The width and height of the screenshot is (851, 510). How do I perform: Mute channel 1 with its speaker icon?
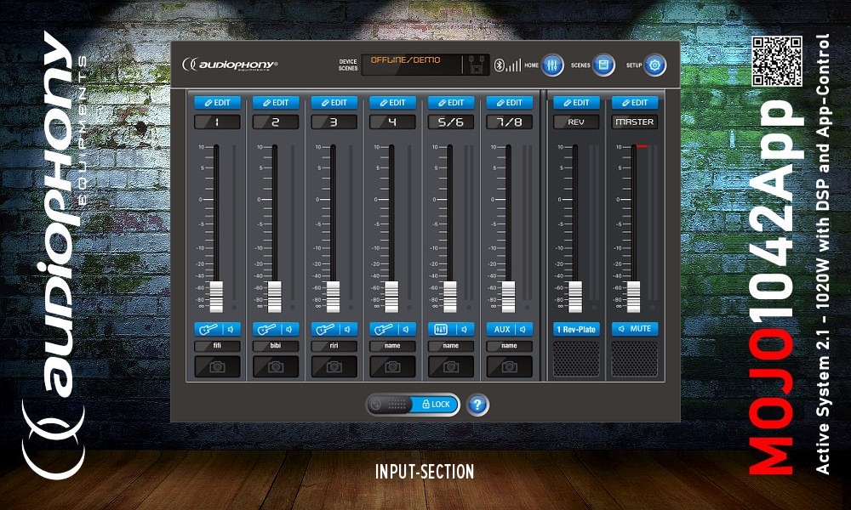coord(231,329)
